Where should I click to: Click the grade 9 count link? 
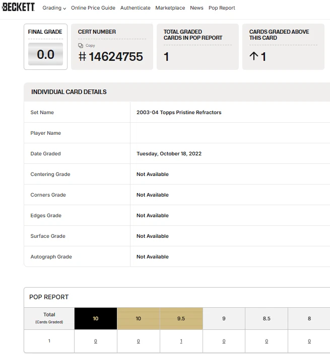[x=224, y=341]
